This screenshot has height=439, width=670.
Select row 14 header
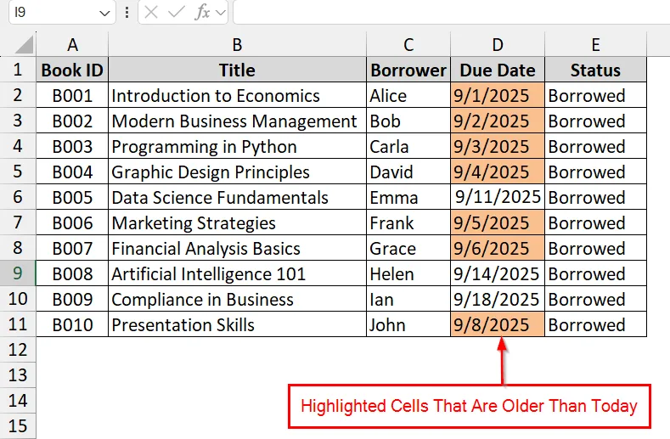(18, 401)
